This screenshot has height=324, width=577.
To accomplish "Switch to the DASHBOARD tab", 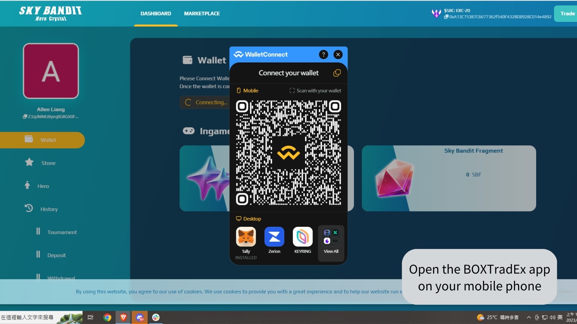I will (156, 13).
